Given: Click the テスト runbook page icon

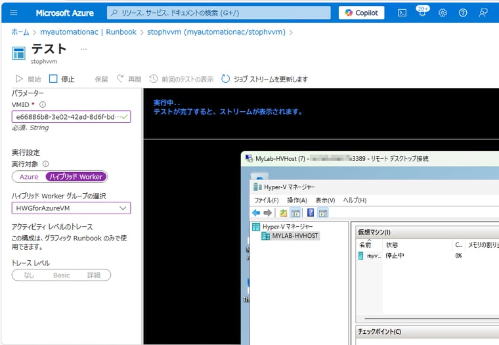Looking at the screenshot, I should coord(18,53).
